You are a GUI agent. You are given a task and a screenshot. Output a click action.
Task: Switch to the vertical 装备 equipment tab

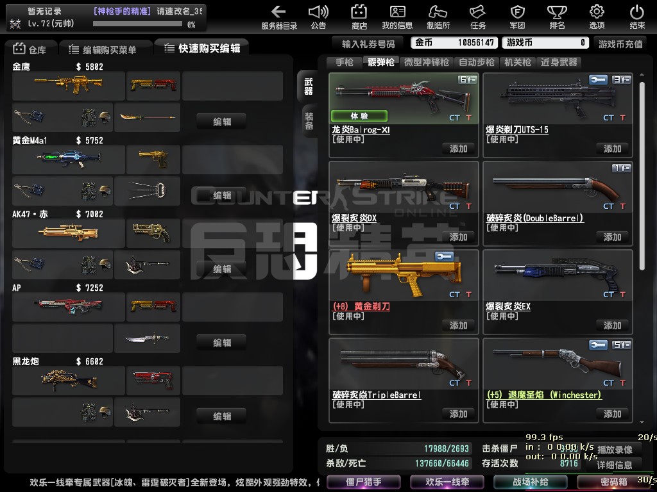click(x=309, y=121)
